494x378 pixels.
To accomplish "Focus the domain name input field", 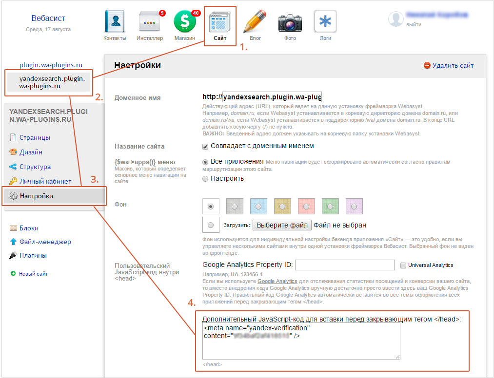I will [272, 97].
